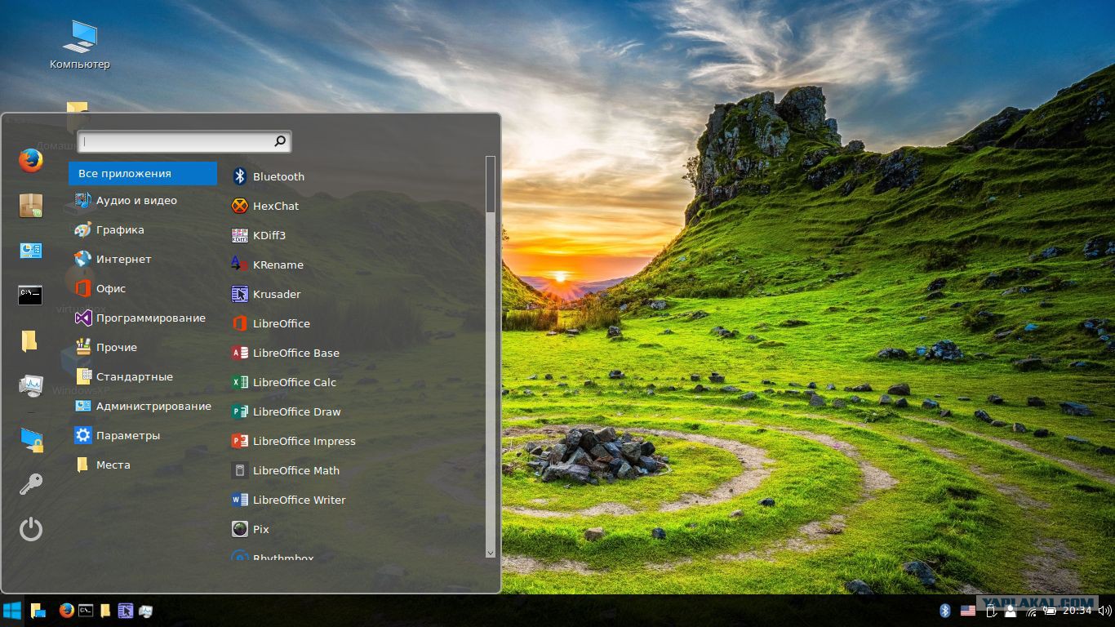This screenshot has width=1115, height=627.
Task: Open System Monitor from the taskbar
Action: pyautogui.click(x=145, y=611)
